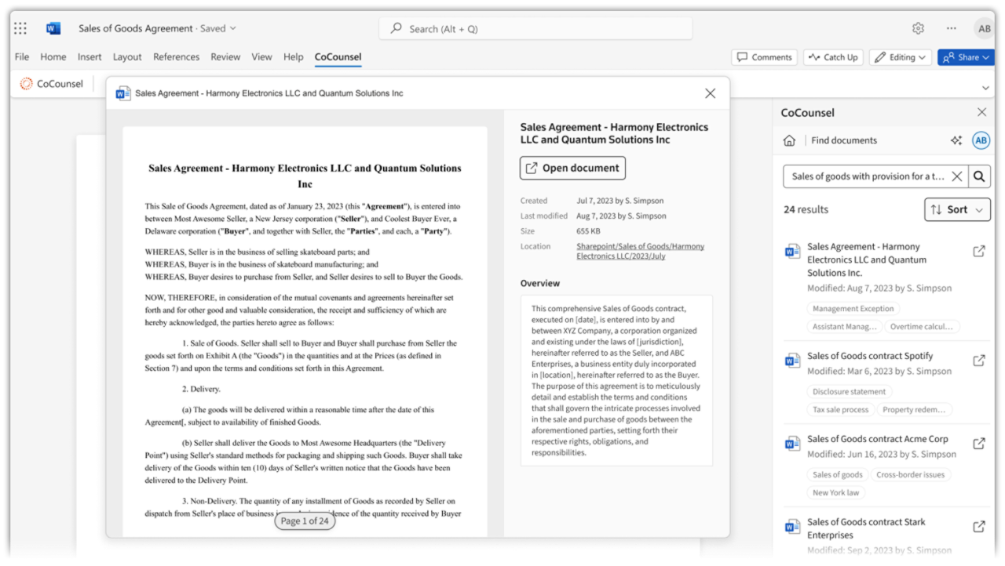Select Sales of Goods contract Acme Corp

(878, 439)
